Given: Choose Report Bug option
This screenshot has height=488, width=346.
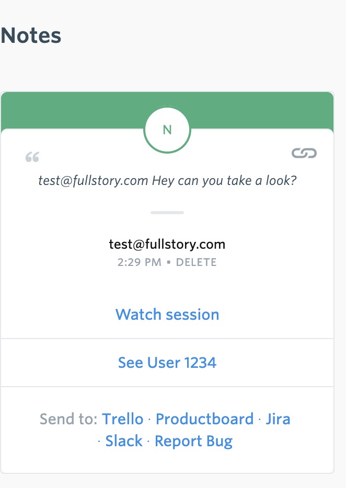Looking at the screenshot, I should point(194,441).
